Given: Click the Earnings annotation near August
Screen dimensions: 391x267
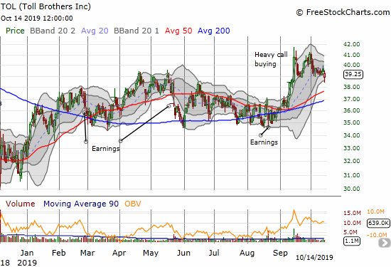Looking at the screenshot, I should (264, 142).
